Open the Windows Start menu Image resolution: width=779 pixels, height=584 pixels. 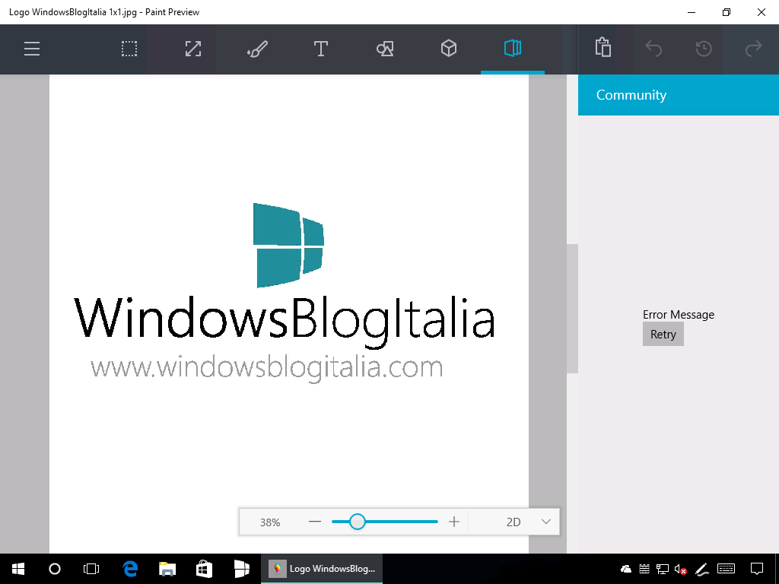coord(18,569)
